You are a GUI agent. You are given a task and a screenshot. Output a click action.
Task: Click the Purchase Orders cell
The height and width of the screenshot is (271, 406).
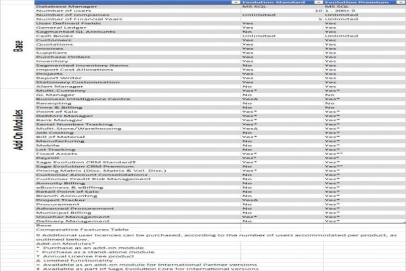[137, 57]
